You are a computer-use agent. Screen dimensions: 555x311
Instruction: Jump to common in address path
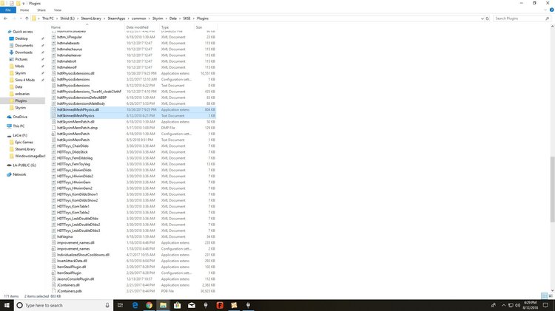tap(139, 18)
